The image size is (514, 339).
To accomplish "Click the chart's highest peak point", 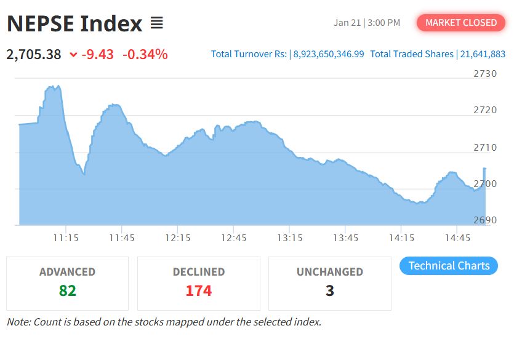I will [x=57, y=86].
